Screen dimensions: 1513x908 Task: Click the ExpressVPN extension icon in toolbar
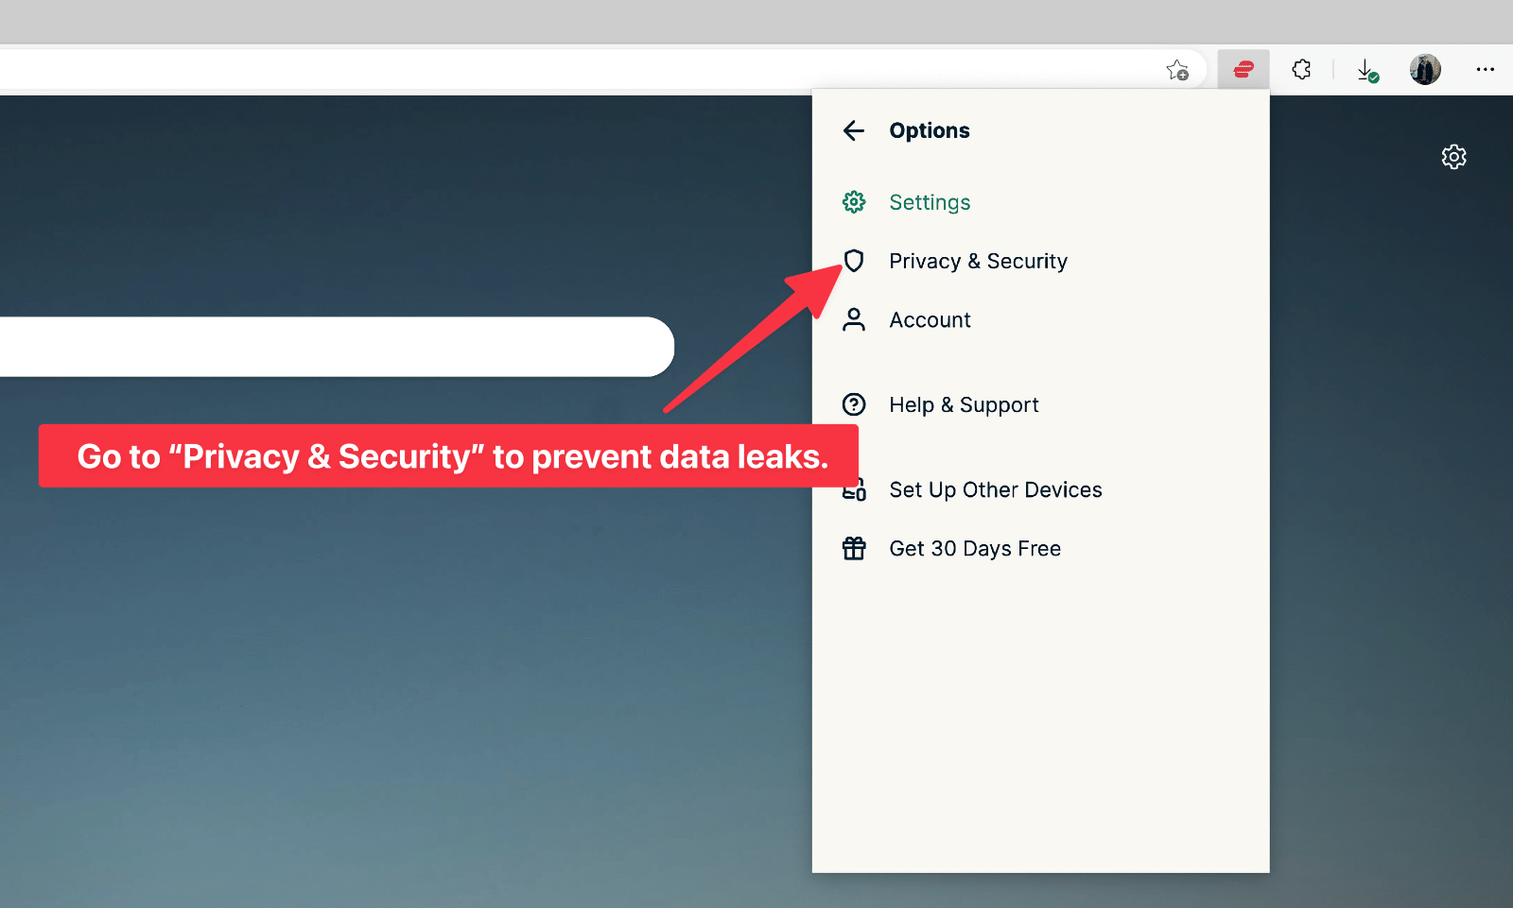1243,69
